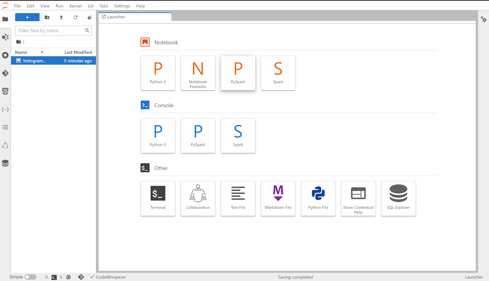
Task: Start a PySpark console
Action: pyautogui.click(x=198, y=136)
